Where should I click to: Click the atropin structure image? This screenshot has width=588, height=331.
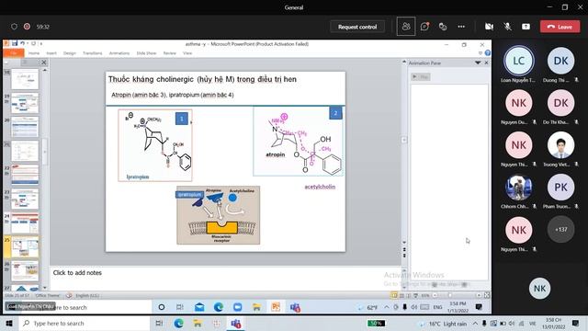[298, 141]
